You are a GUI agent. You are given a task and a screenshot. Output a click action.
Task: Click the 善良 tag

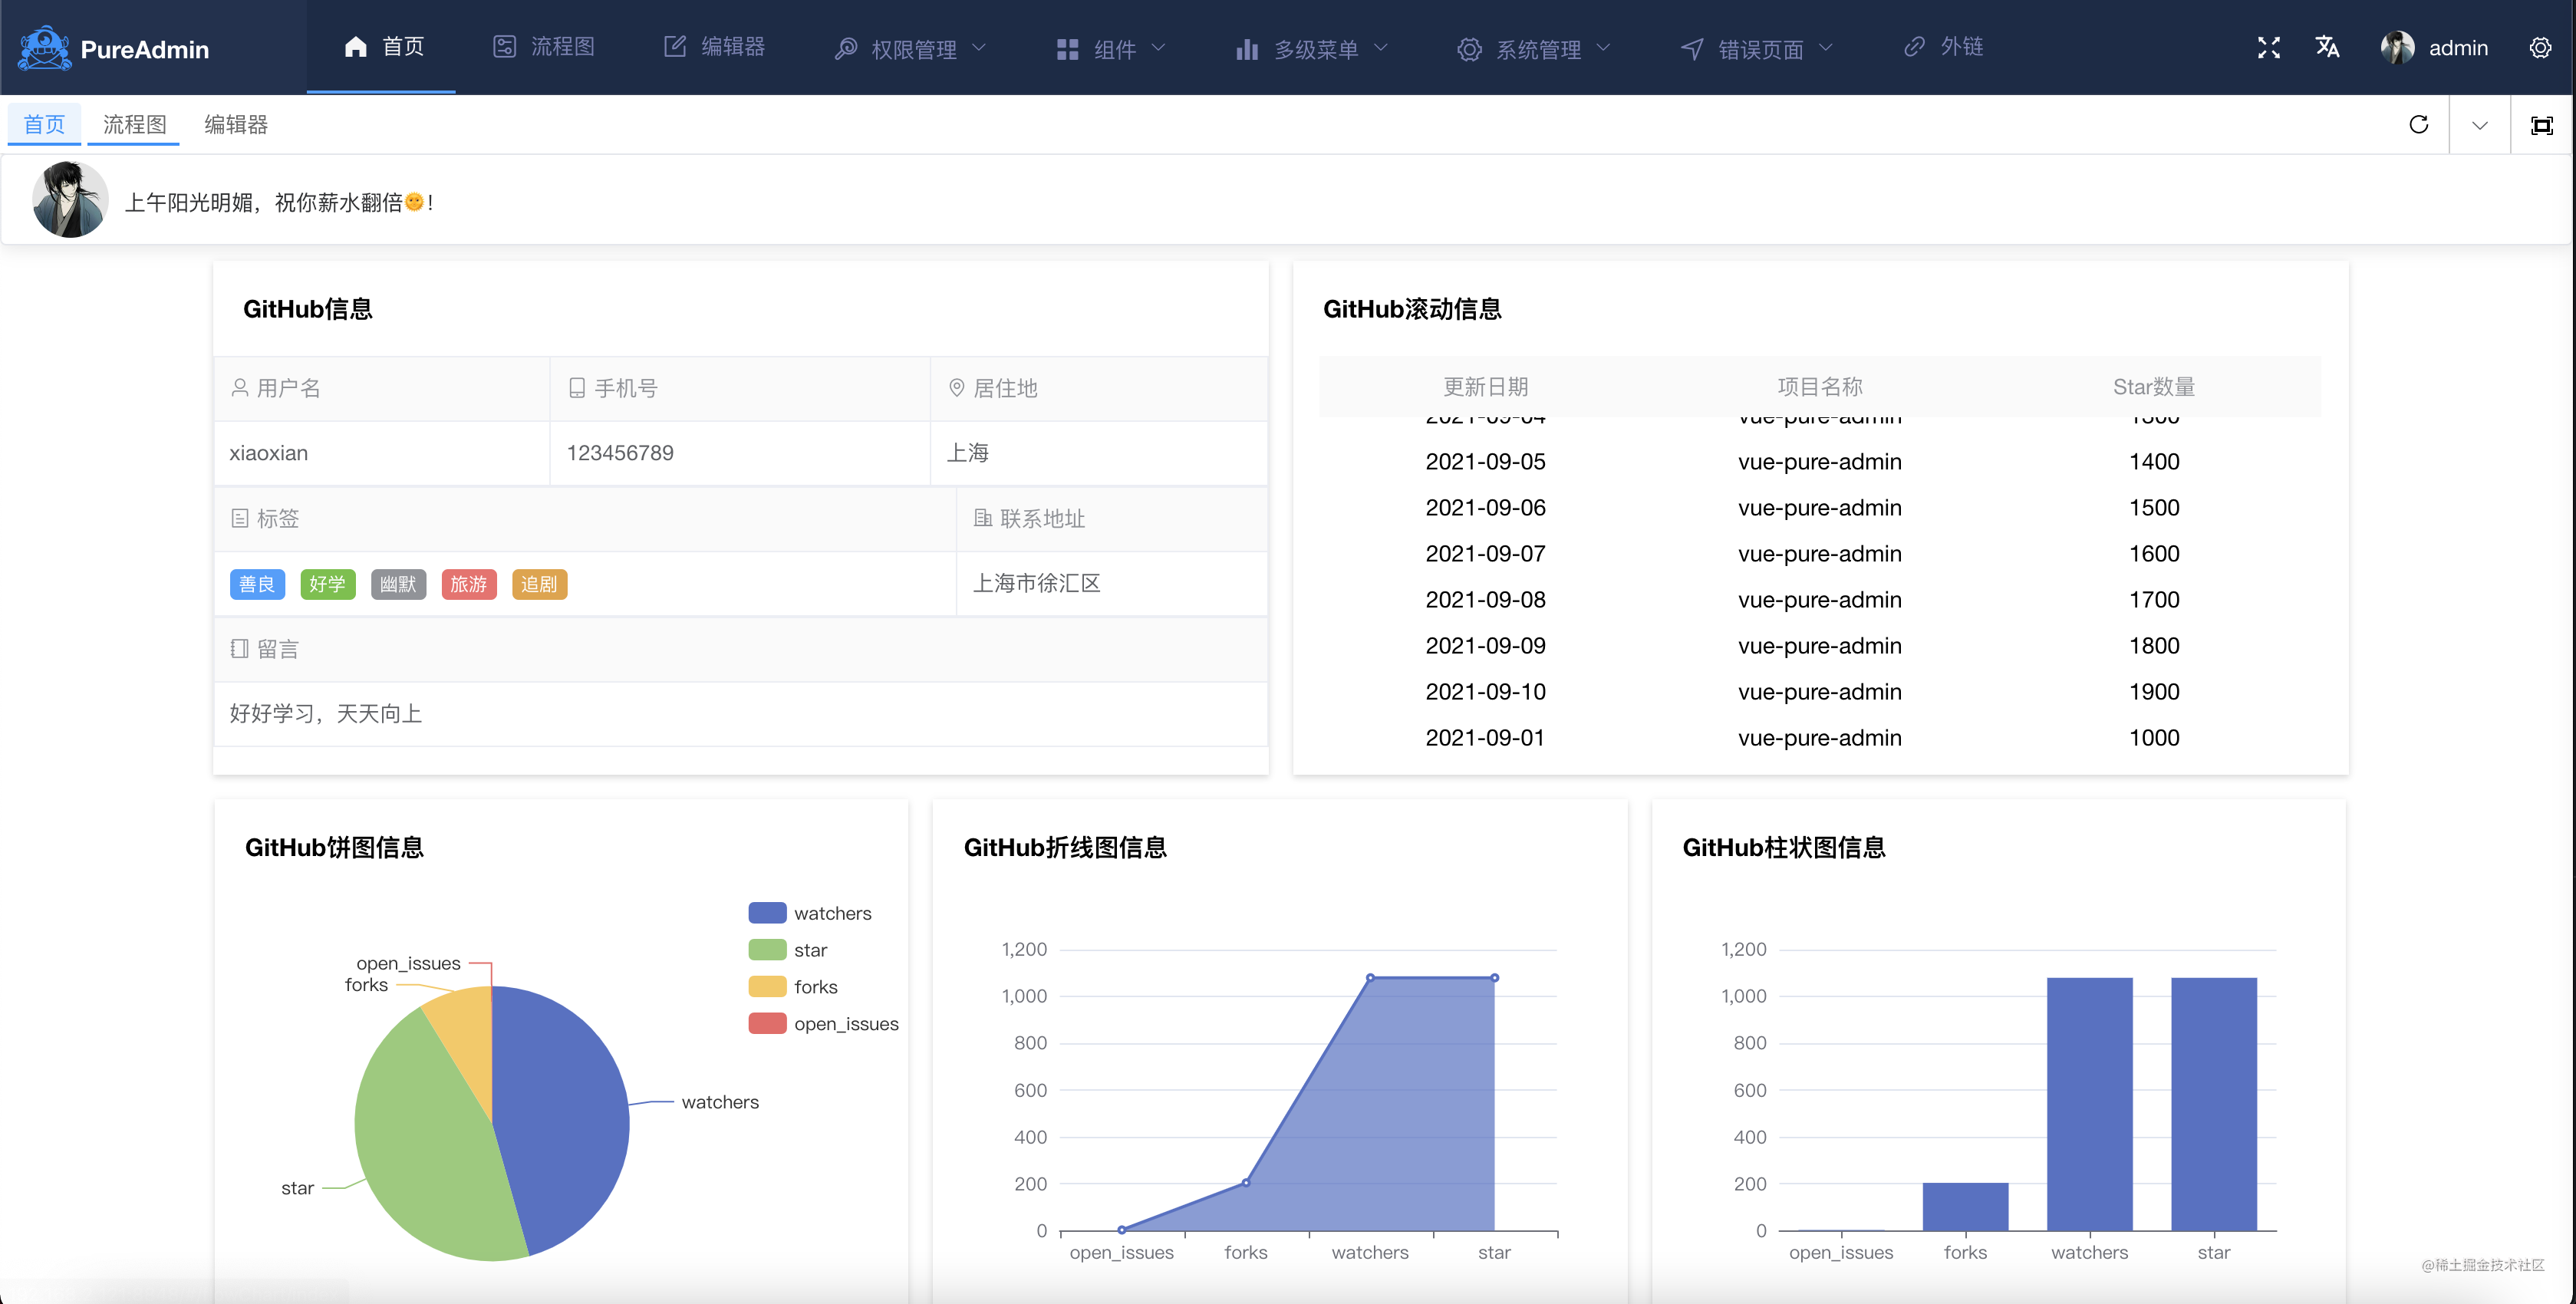(257, 584)
